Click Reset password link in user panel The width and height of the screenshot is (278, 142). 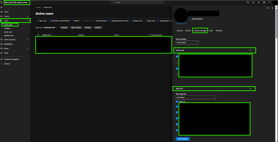pyautogui.click(x=196, y=19)
